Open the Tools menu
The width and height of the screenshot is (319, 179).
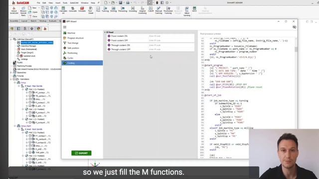point(65,3)
